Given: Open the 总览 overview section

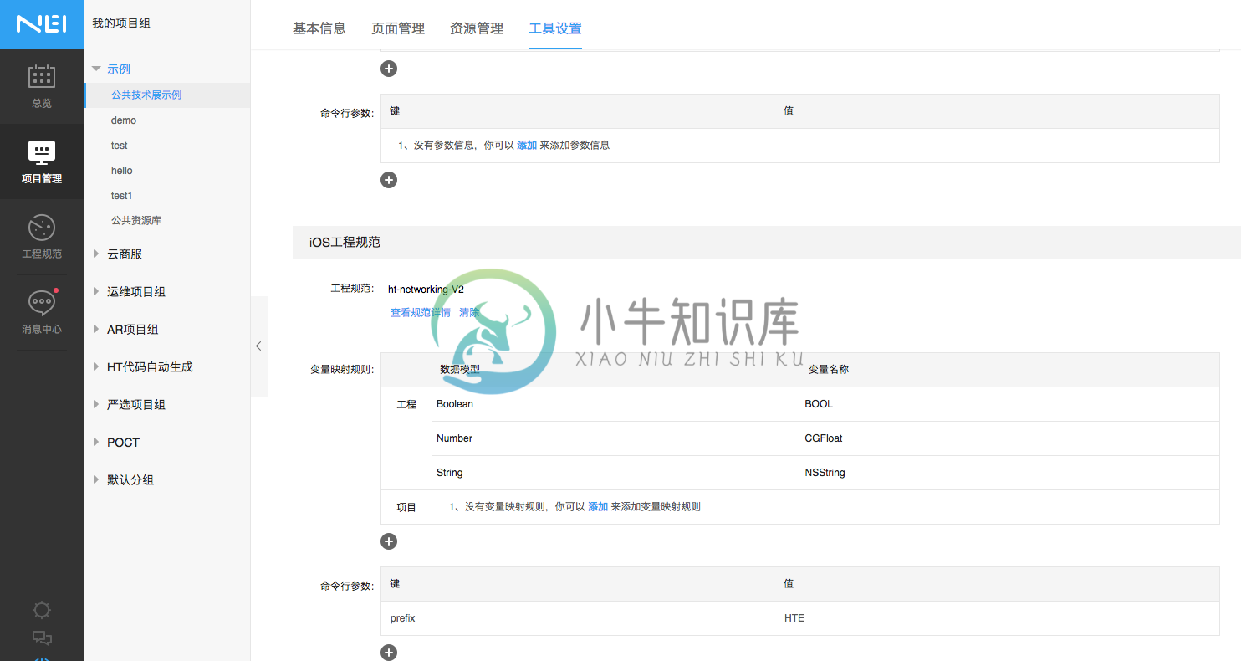Looking at the screenshot, I should 42,86.
